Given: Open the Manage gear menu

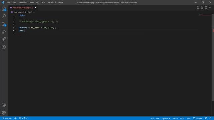Looking at the screenshot, I should pos(4,113).
